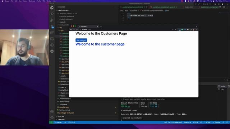Open Remote Explorer icon in activity bar

pos(52,39)
